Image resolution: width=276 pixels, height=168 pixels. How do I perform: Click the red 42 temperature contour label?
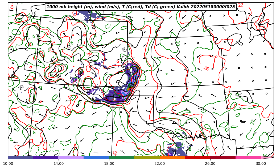115,153
